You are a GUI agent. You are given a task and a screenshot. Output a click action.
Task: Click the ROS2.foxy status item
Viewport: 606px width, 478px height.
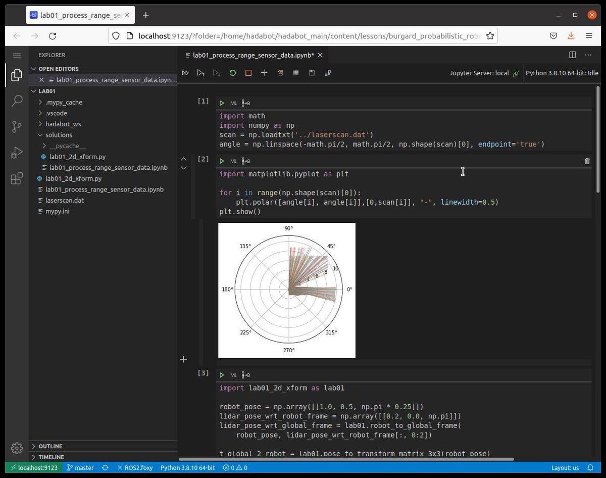click(x=134, y=468)
